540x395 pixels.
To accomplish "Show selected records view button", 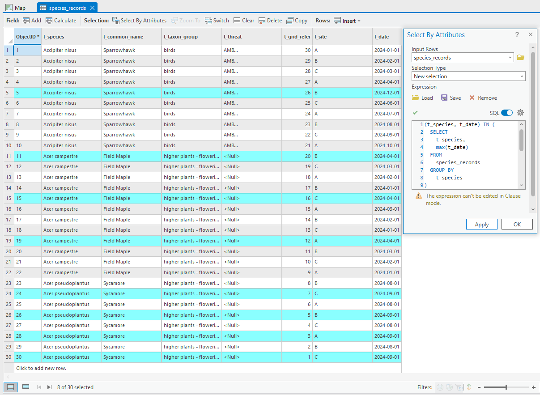I will (x=26, y=387).
